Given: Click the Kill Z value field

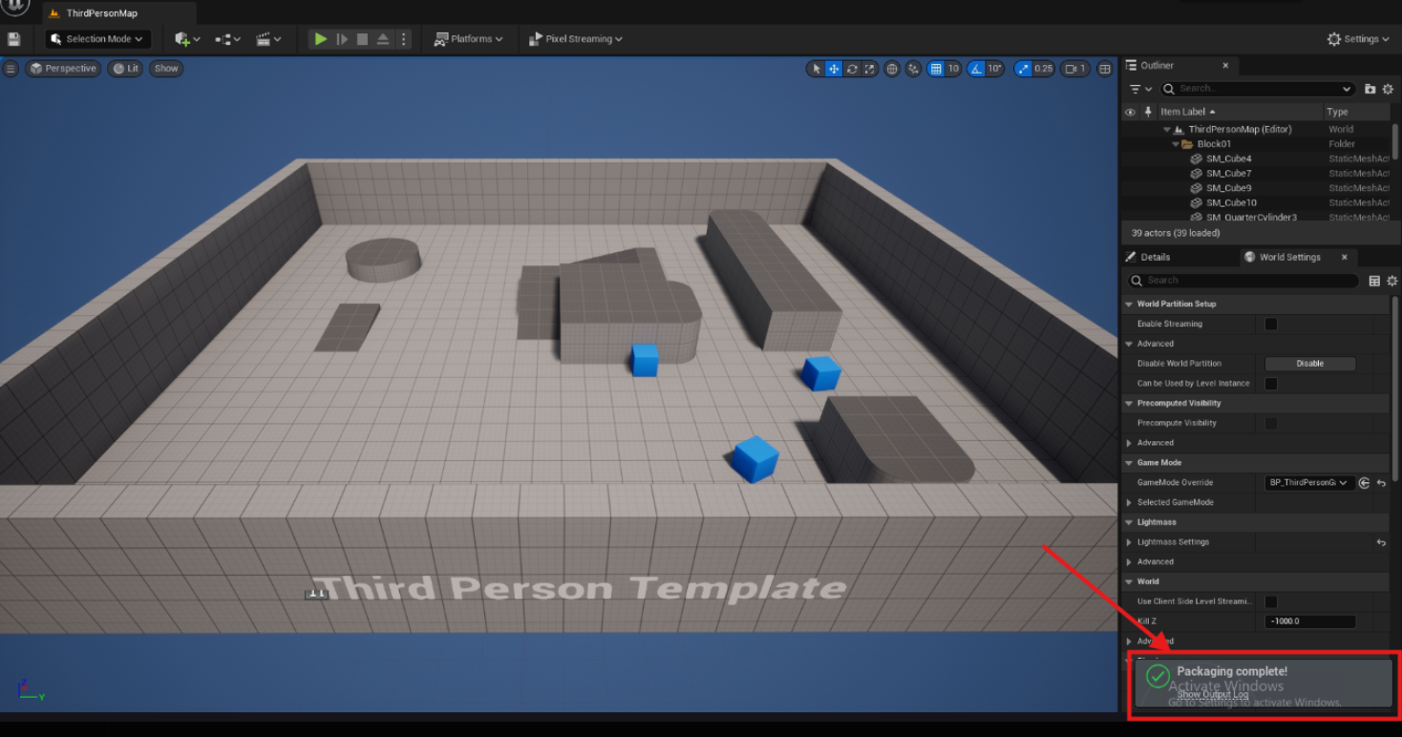Looking at the screenshot, I should (x=1309, y=621).
